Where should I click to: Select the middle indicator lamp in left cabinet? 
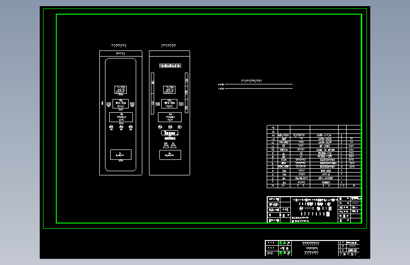point(121,127)
